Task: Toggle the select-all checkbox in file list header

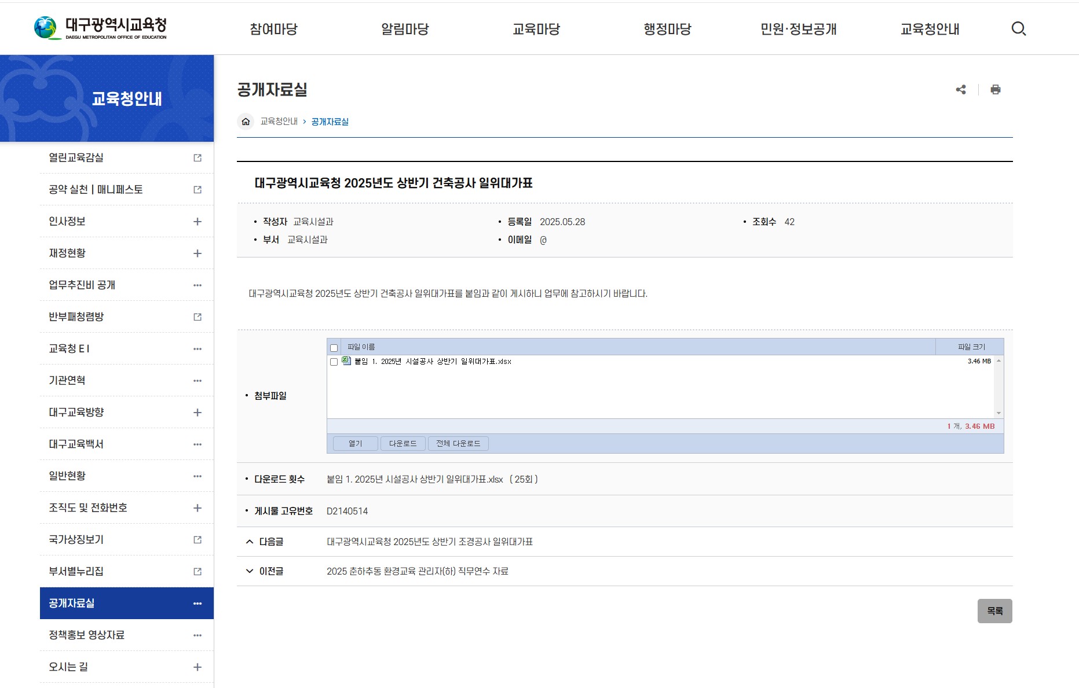Action: [x=334, y=348]
